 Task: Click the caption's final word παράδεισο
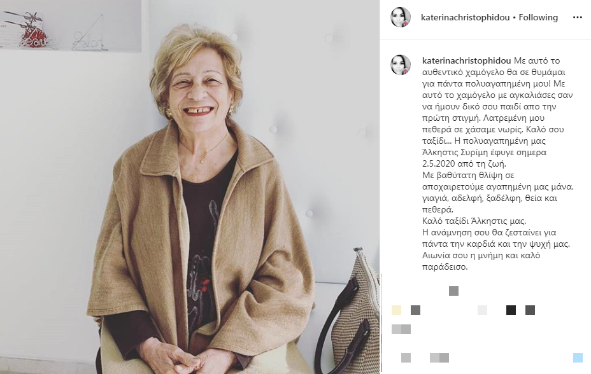point(445,267)
